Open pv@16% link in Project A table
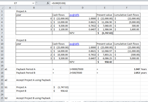The width and height of the screenshot is (148, 102). coord(74,15)
